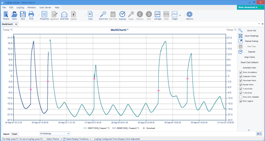
Task: Switch to the Report tab
Action: [6, 134]
